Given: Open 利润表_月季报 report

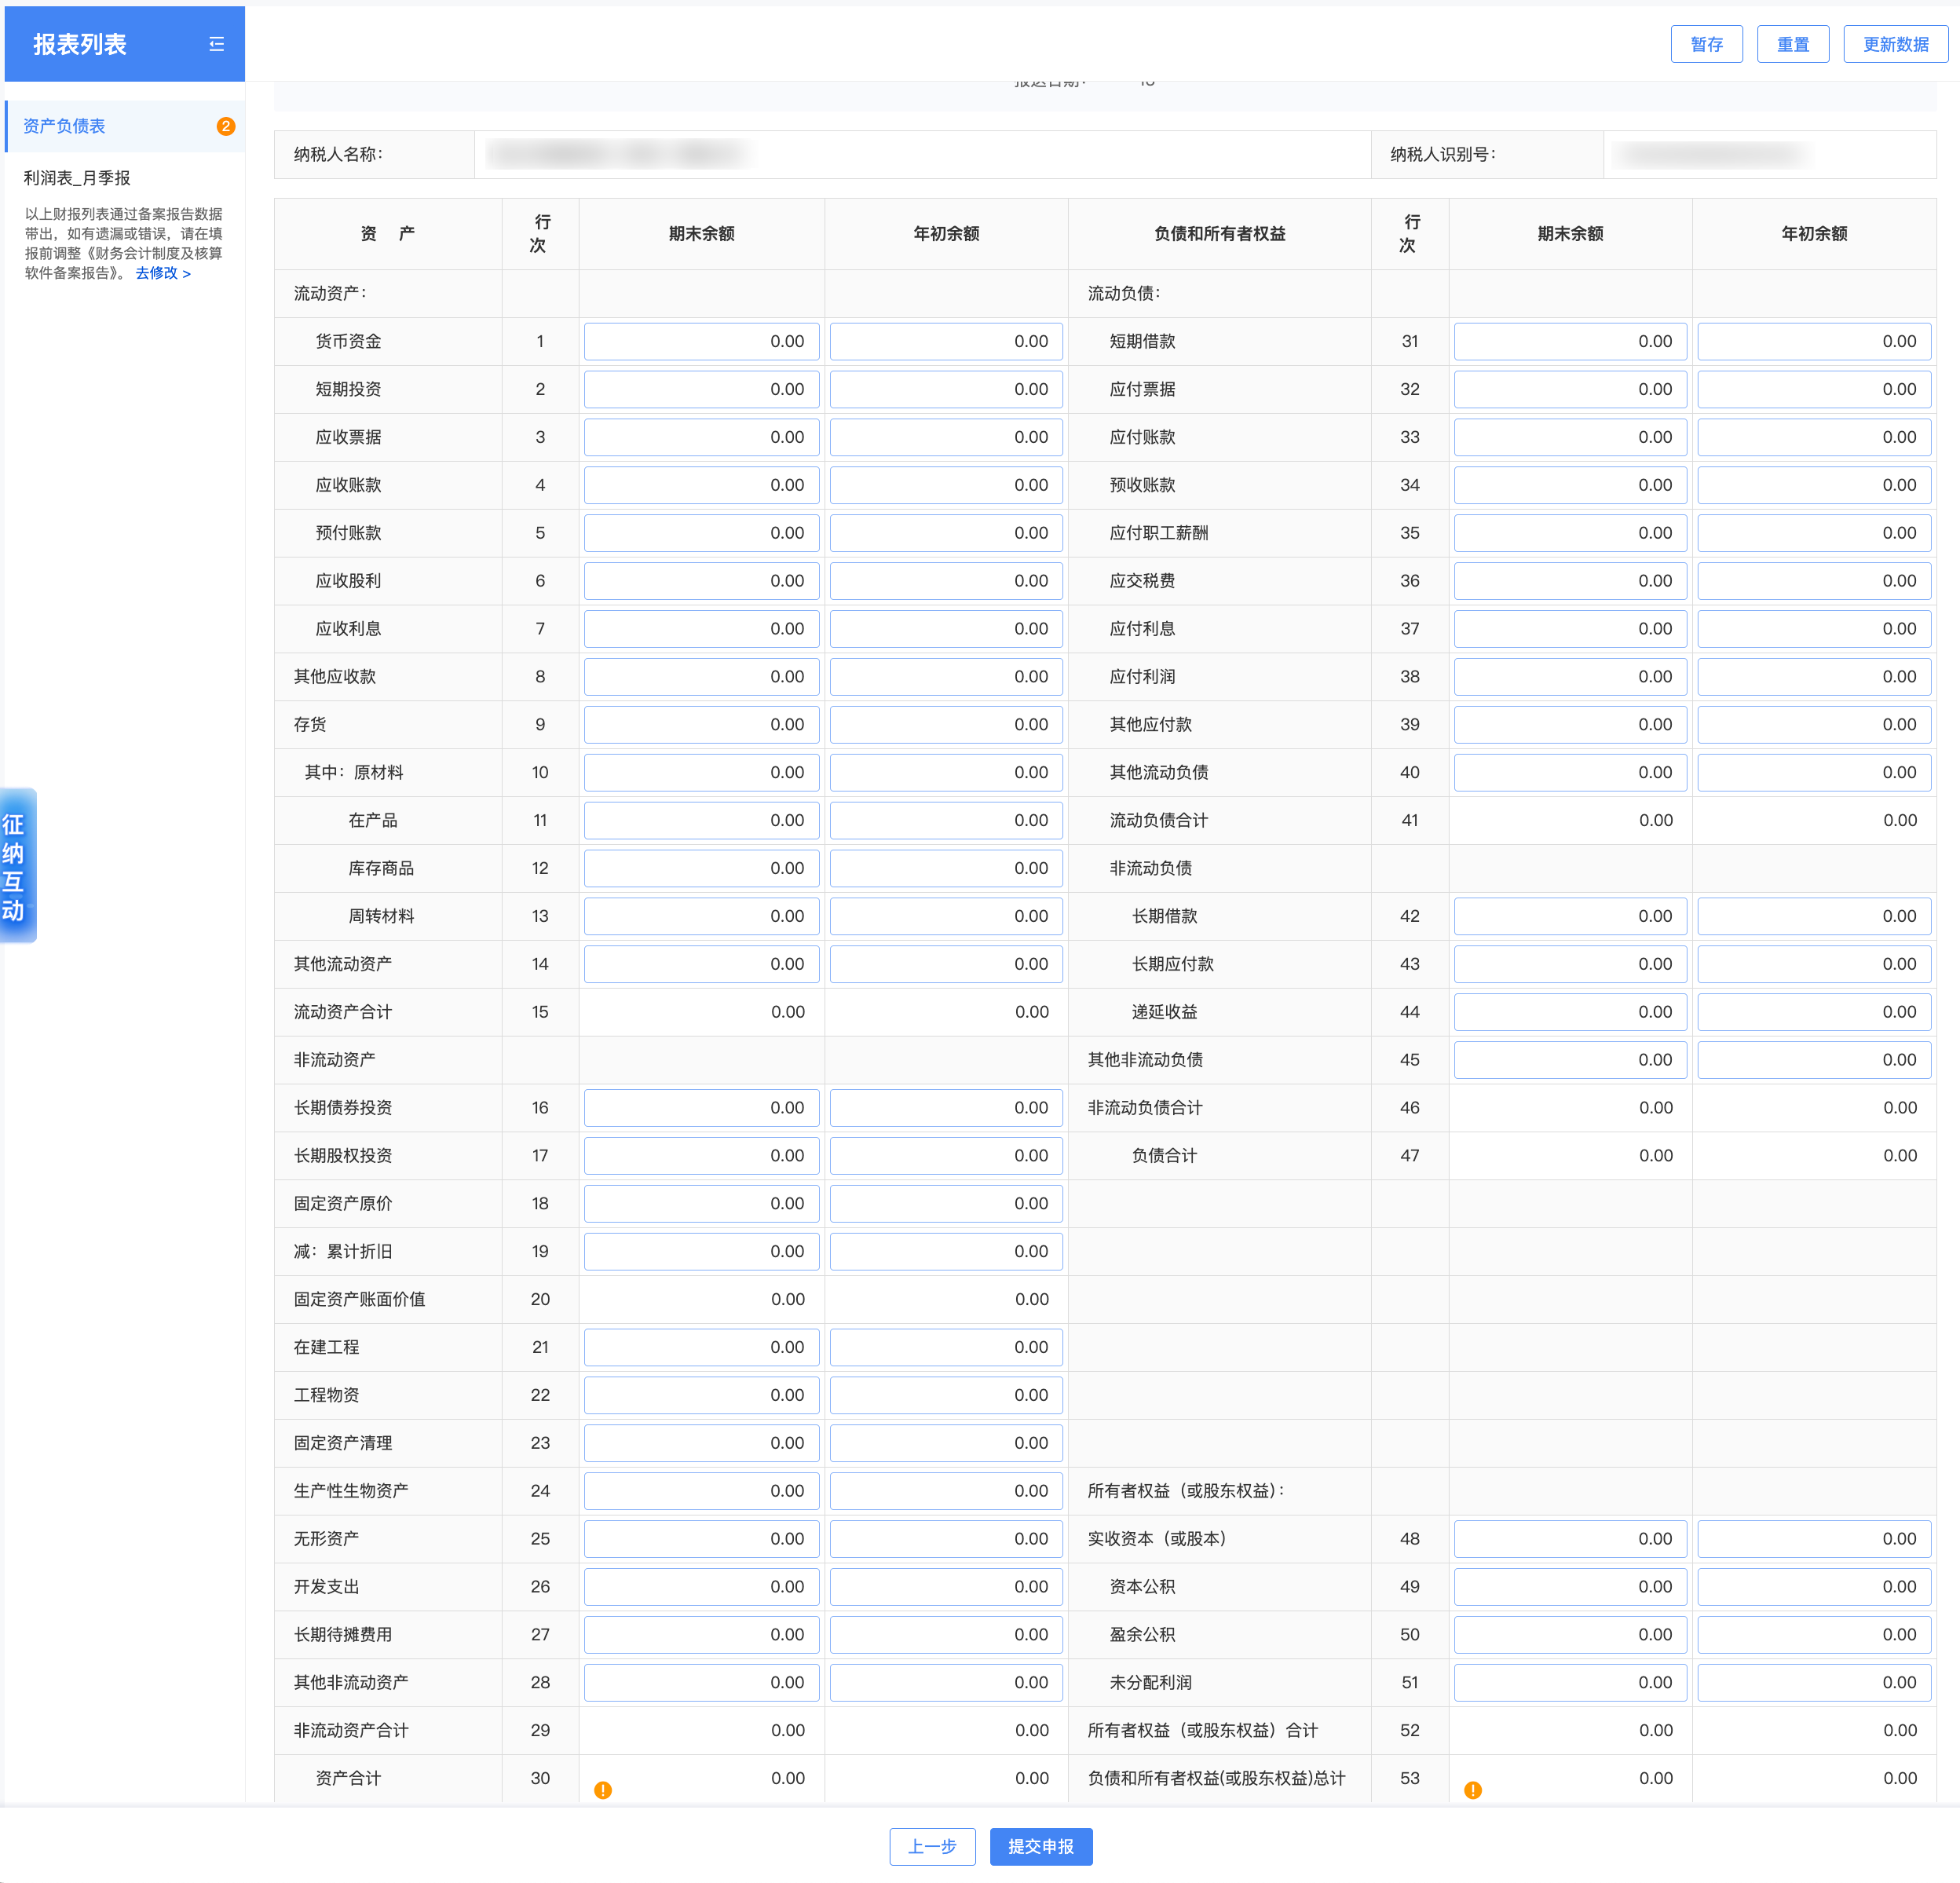Looking at the screenshot, I should (77, 178).
